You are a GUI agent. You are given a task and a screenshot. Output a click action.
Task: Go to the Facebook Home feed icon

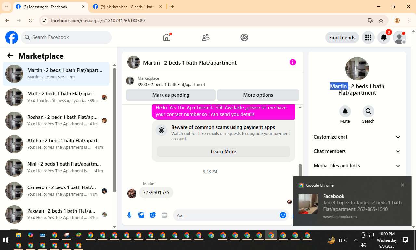tap(167, 37)
